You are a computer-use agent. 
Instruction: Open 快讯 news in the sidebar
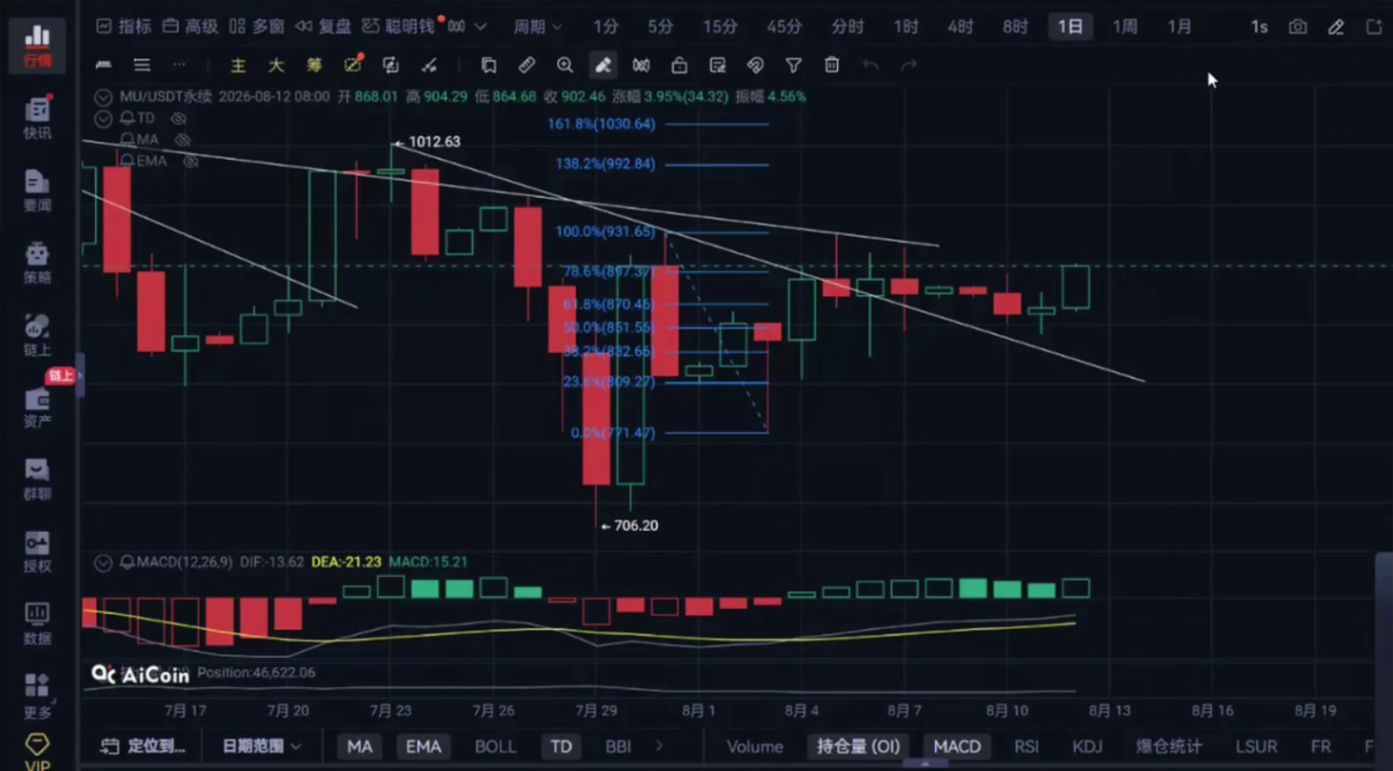[37, 118]
